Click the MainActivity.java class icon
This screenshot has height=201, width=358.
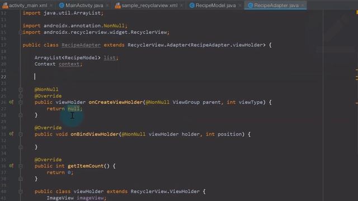click(x=62, y=5)
